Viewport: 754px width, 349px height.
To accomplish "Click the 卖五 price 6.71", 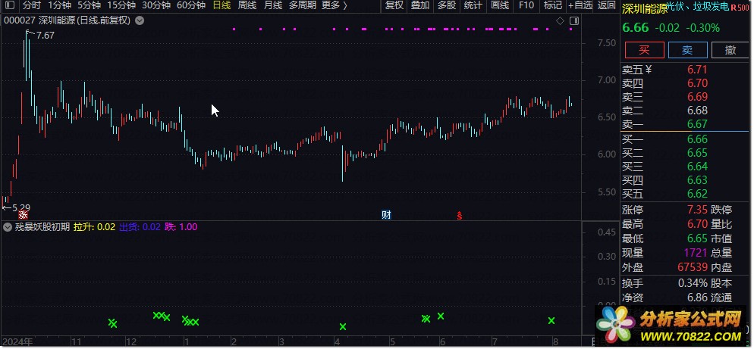I will (697, 70).
